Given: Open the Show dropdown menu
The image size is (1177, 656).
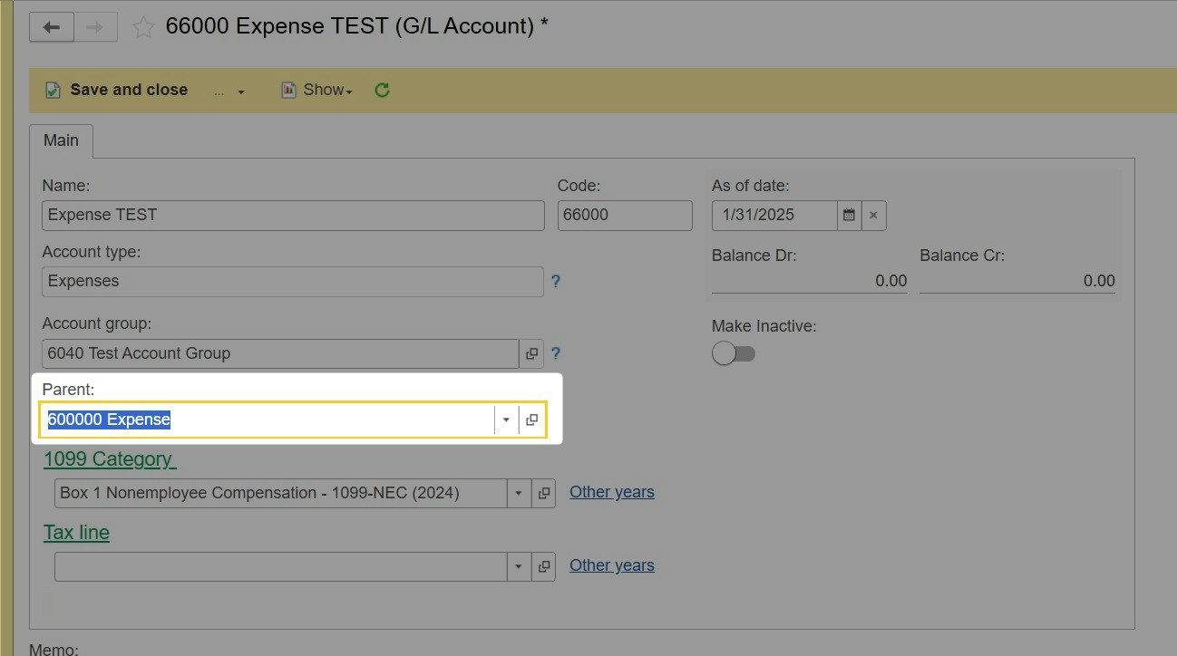Looking at the screenshot, I should click(317, 90).
